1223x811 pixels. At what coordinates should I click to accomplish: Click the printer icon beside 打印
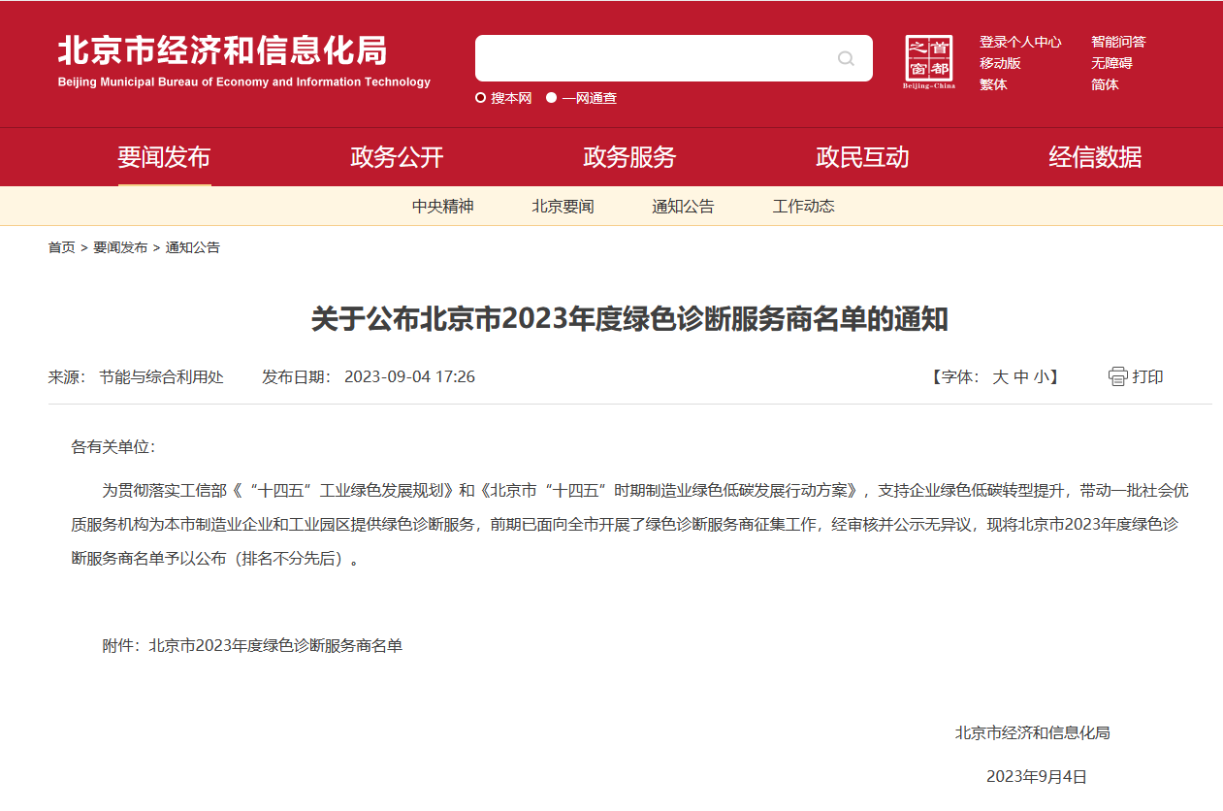[x=1118, y=376]
